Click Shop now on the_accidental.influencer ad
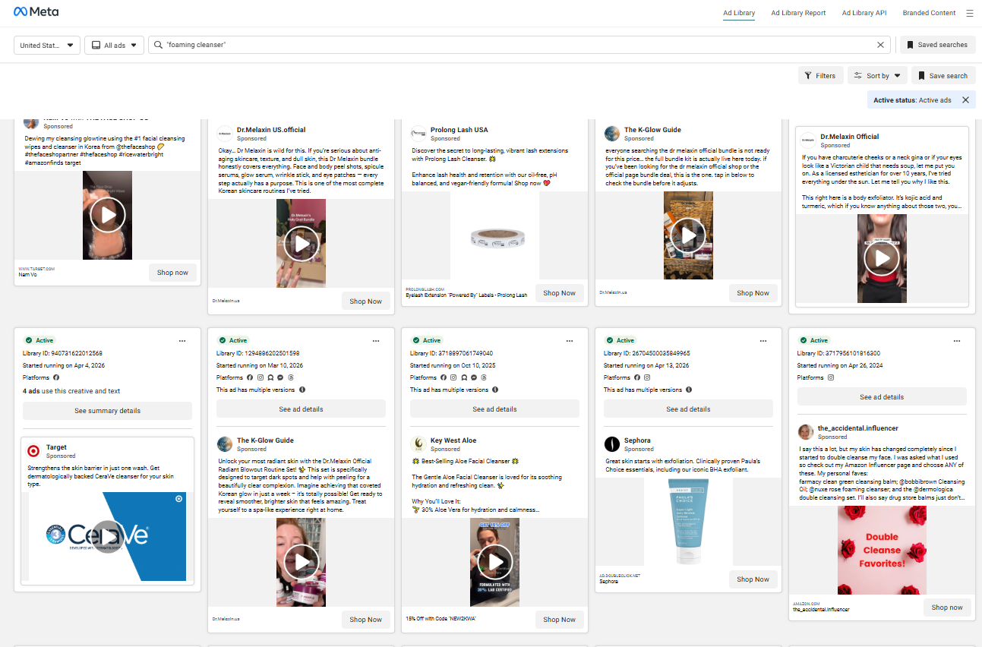The width and height of the screenshot is (982, 647). tap(947, 608)
